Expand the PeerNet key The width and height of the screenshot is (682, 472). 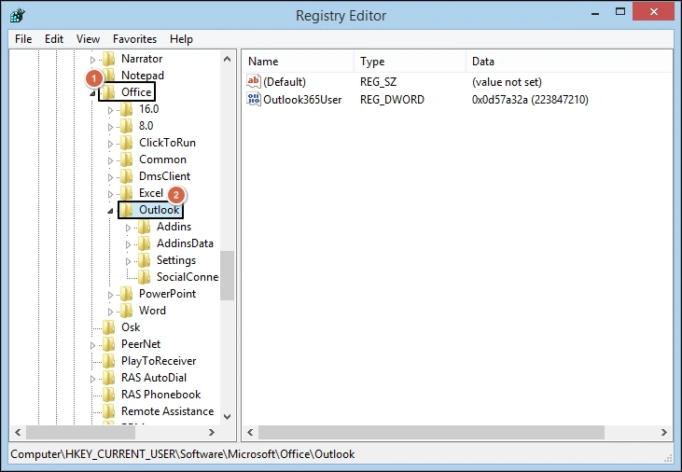pos(92,346)
